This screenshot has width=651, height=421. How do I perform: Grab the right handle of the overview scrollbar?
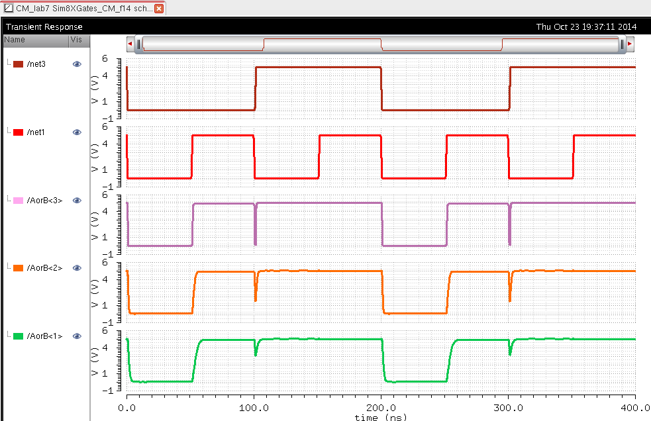click(622, 44)
